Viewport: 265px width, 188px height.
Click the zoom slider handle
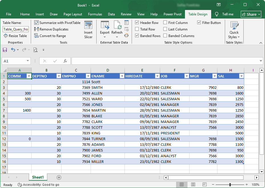(230, 185)
